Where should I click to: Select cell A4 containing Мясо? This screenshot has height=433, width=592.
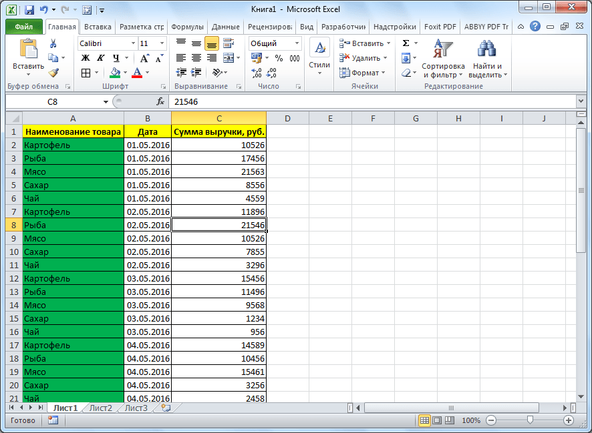coord(73,171)
